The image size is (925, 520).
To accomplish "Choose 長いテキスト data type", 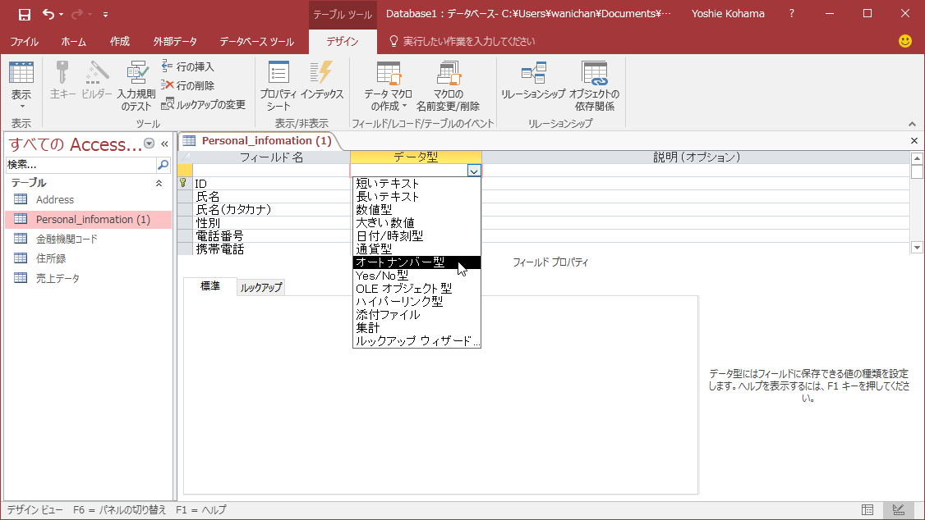I will 416,197.
